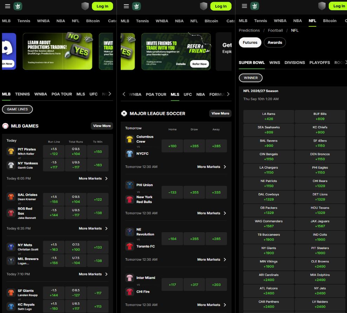Click View More for Major League Soccer
347x313 pixels.
(x=220, y=113)
